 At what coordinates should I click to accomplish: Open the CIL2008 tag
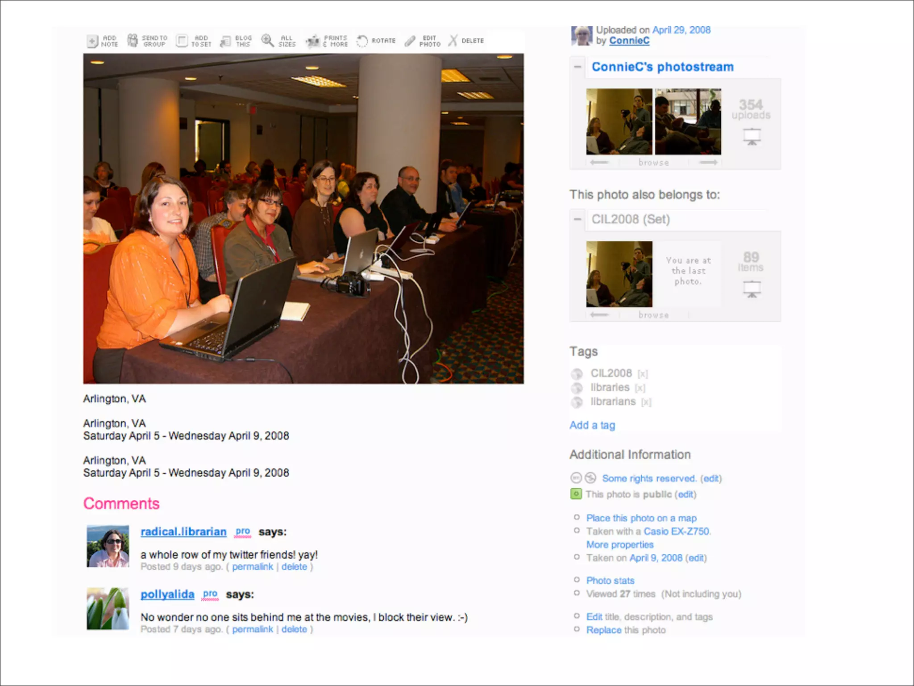(x=611, y=373)
